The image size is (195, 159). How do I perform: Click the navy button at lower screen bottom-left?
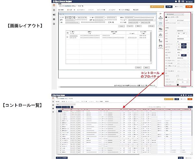coord(62,158)
